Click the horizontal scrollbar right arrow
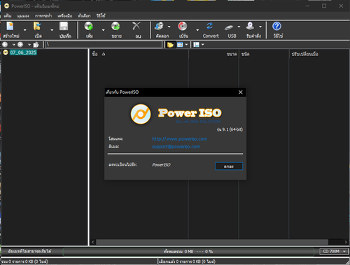Screen dimensions: 350x265 (x=346, y=242)
